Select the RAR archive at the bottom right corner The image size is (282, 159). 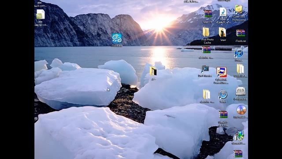click(238, 154)
